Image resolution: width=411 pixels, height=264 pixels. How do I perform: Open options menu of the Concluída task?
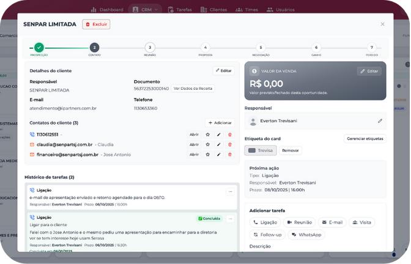click(x=230, y=218)
